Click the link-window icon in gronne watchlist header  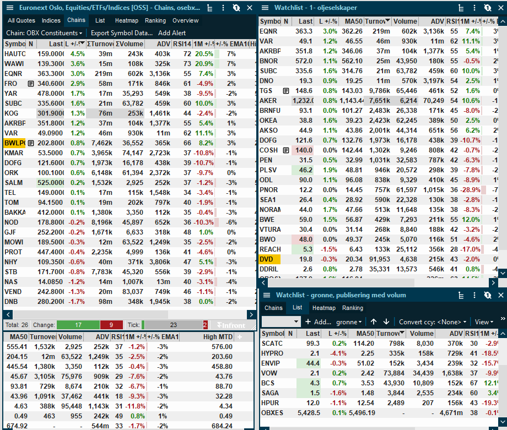[x=488, y=295]
